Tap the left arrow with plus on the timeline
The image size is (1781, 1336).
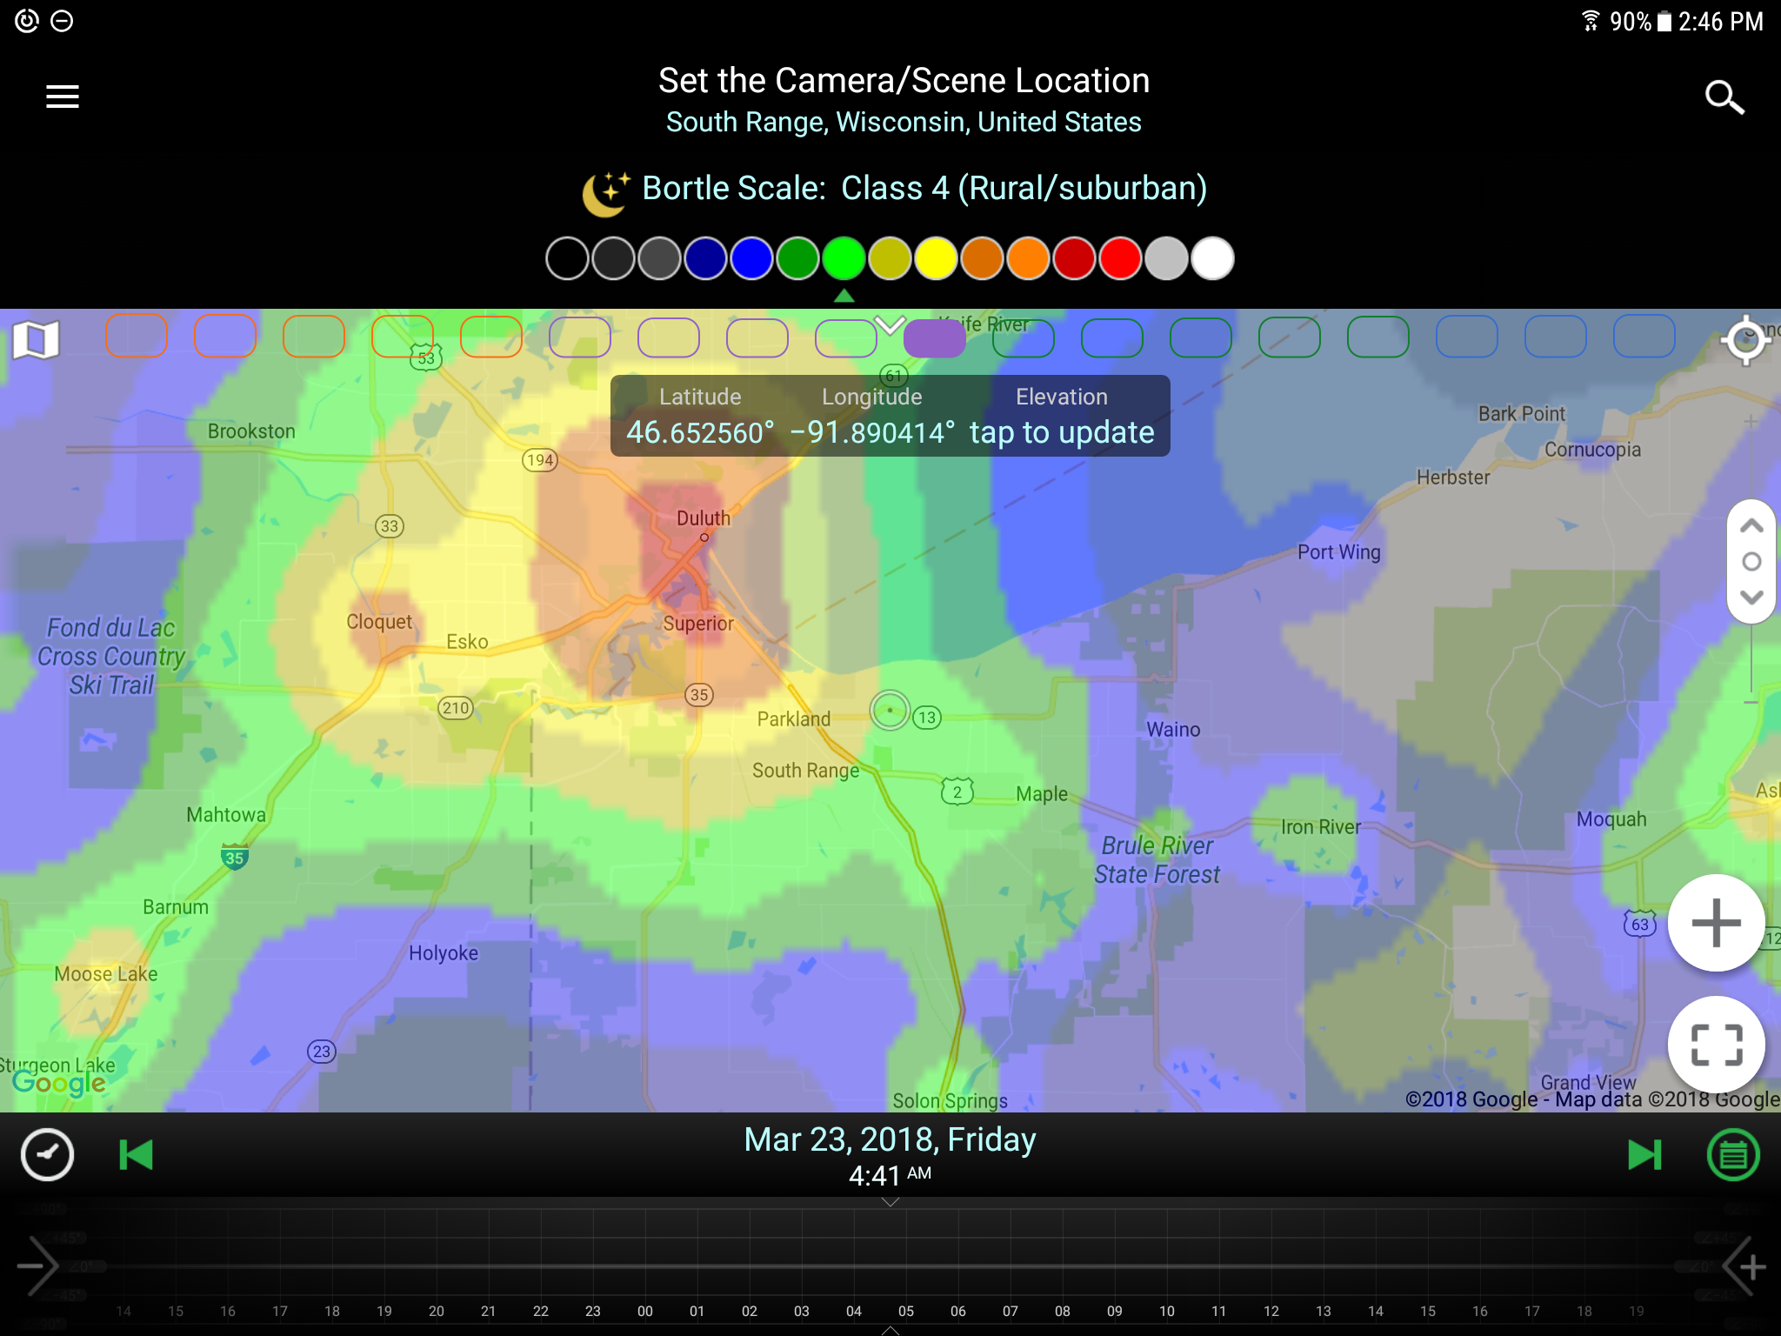(x=1744, y=1266)
